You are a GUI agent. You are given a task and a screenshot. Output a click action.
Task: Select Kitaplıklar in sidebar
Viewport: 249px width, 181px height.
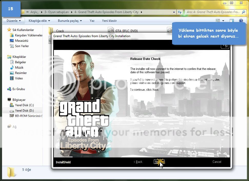click(19, 57)
